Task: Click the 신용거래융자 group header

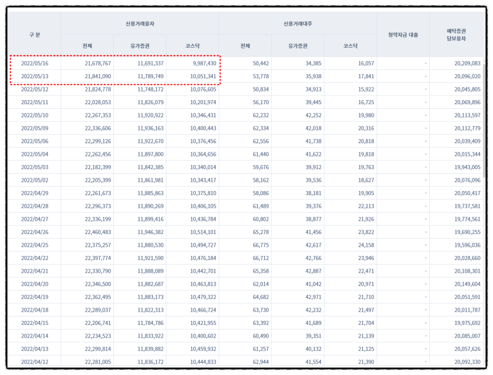Action: click(140, 24)
